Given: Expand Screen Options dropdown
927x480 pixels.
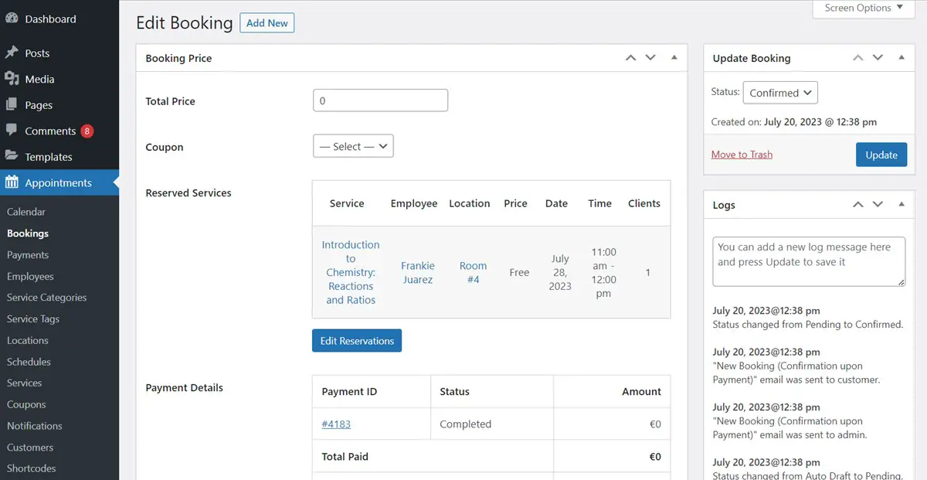Looking at the screenshot, I should (863, 9).
